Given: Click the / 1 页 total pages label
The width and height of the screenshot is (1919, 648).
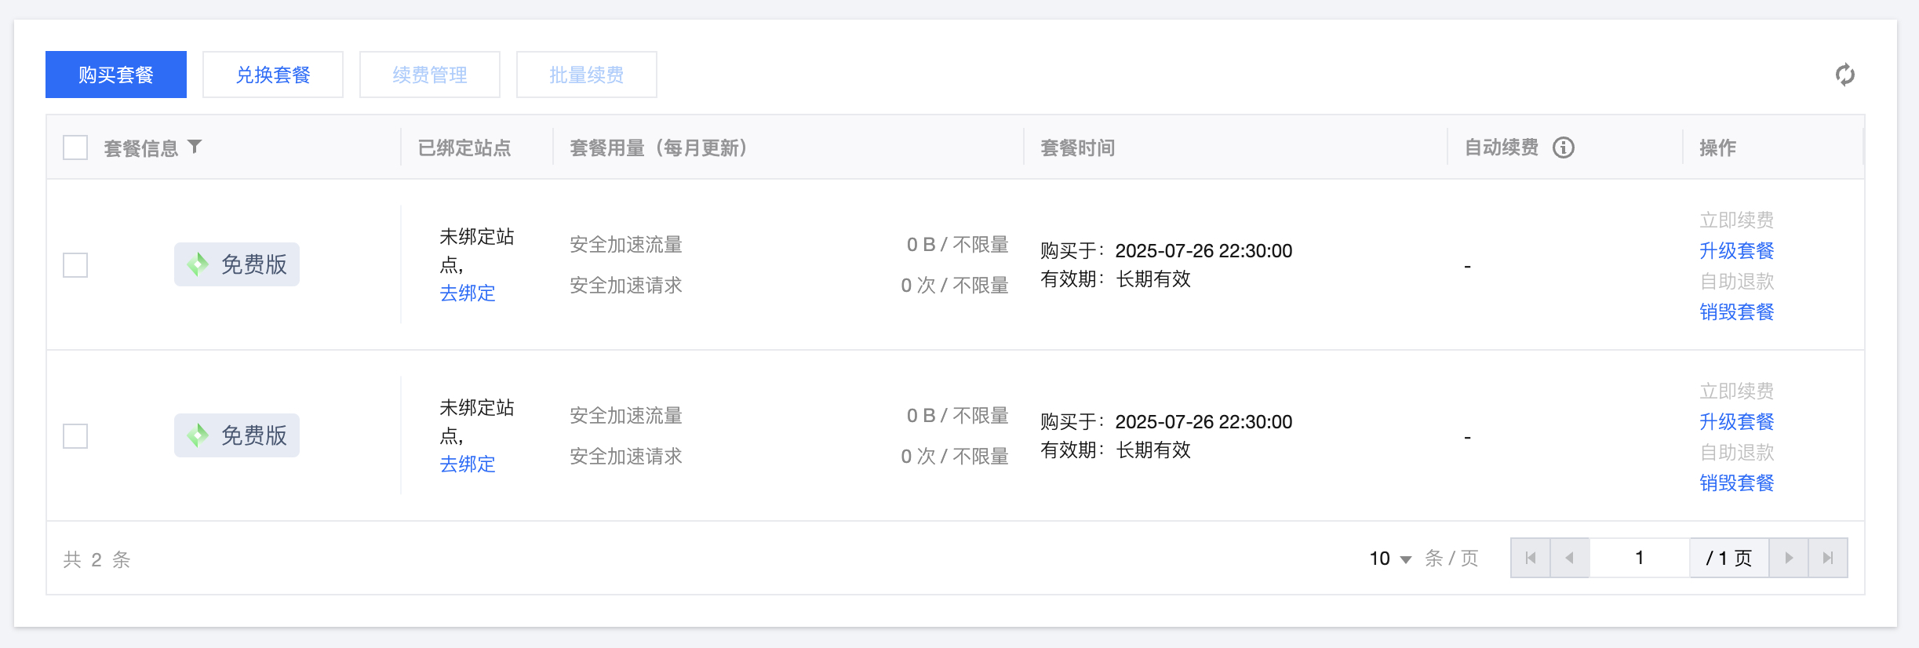Looking at the screenshot, I should point(1729,558).
